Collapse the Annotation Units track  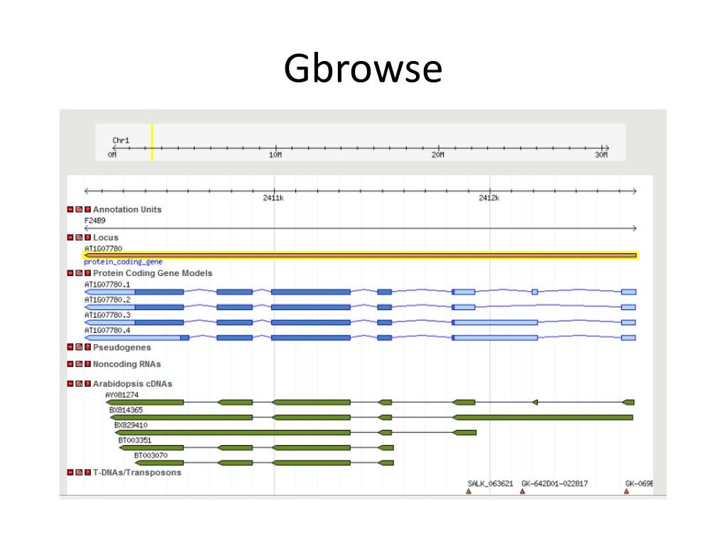[70, 209]
